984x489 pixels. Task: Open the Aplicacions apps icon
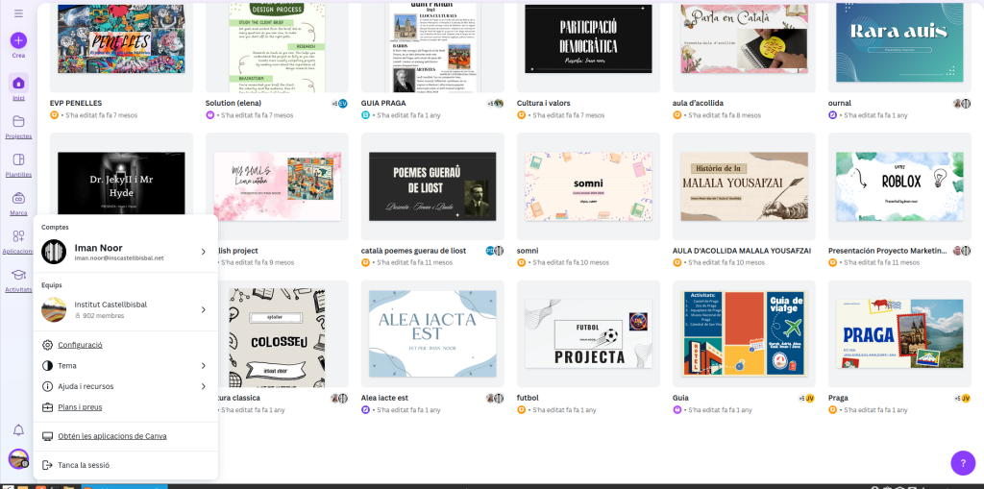tap(18, 236)
